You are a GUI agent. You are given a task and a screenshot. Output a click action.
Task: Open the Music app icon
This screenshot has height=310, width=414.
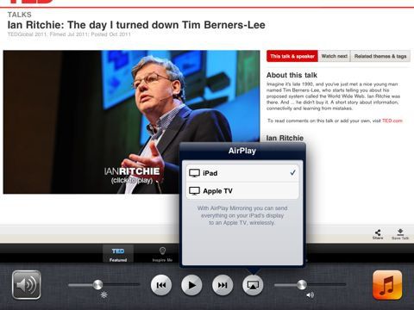(387, 285)
